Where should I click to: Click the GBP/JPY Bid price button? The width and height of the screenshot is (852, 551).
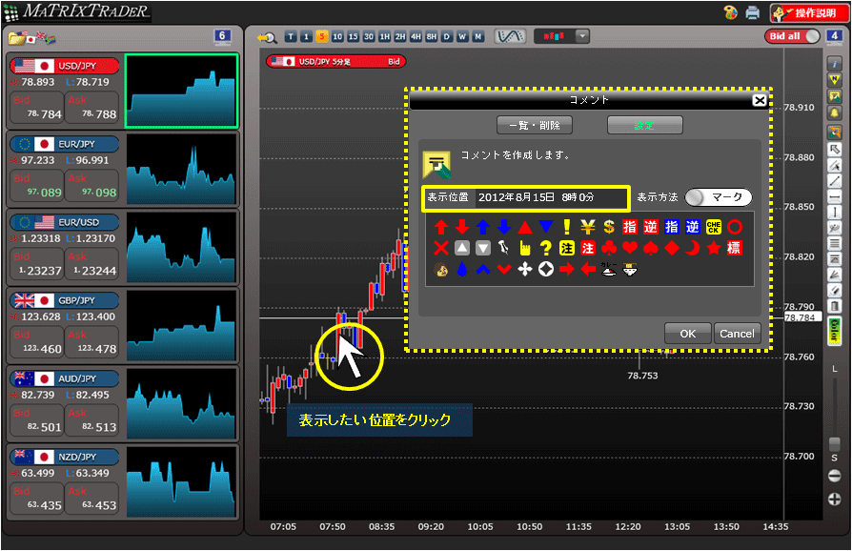click(36, 342)
